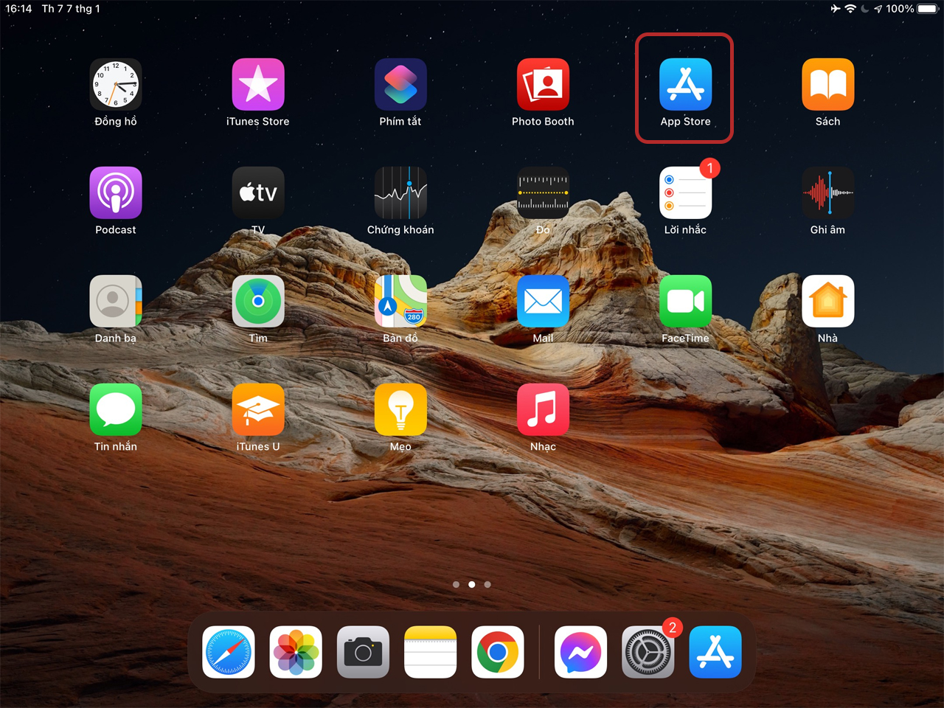Open the Đồng hồ clock app
The width and height of the screenshot is (944, 708).
(116, 84)
